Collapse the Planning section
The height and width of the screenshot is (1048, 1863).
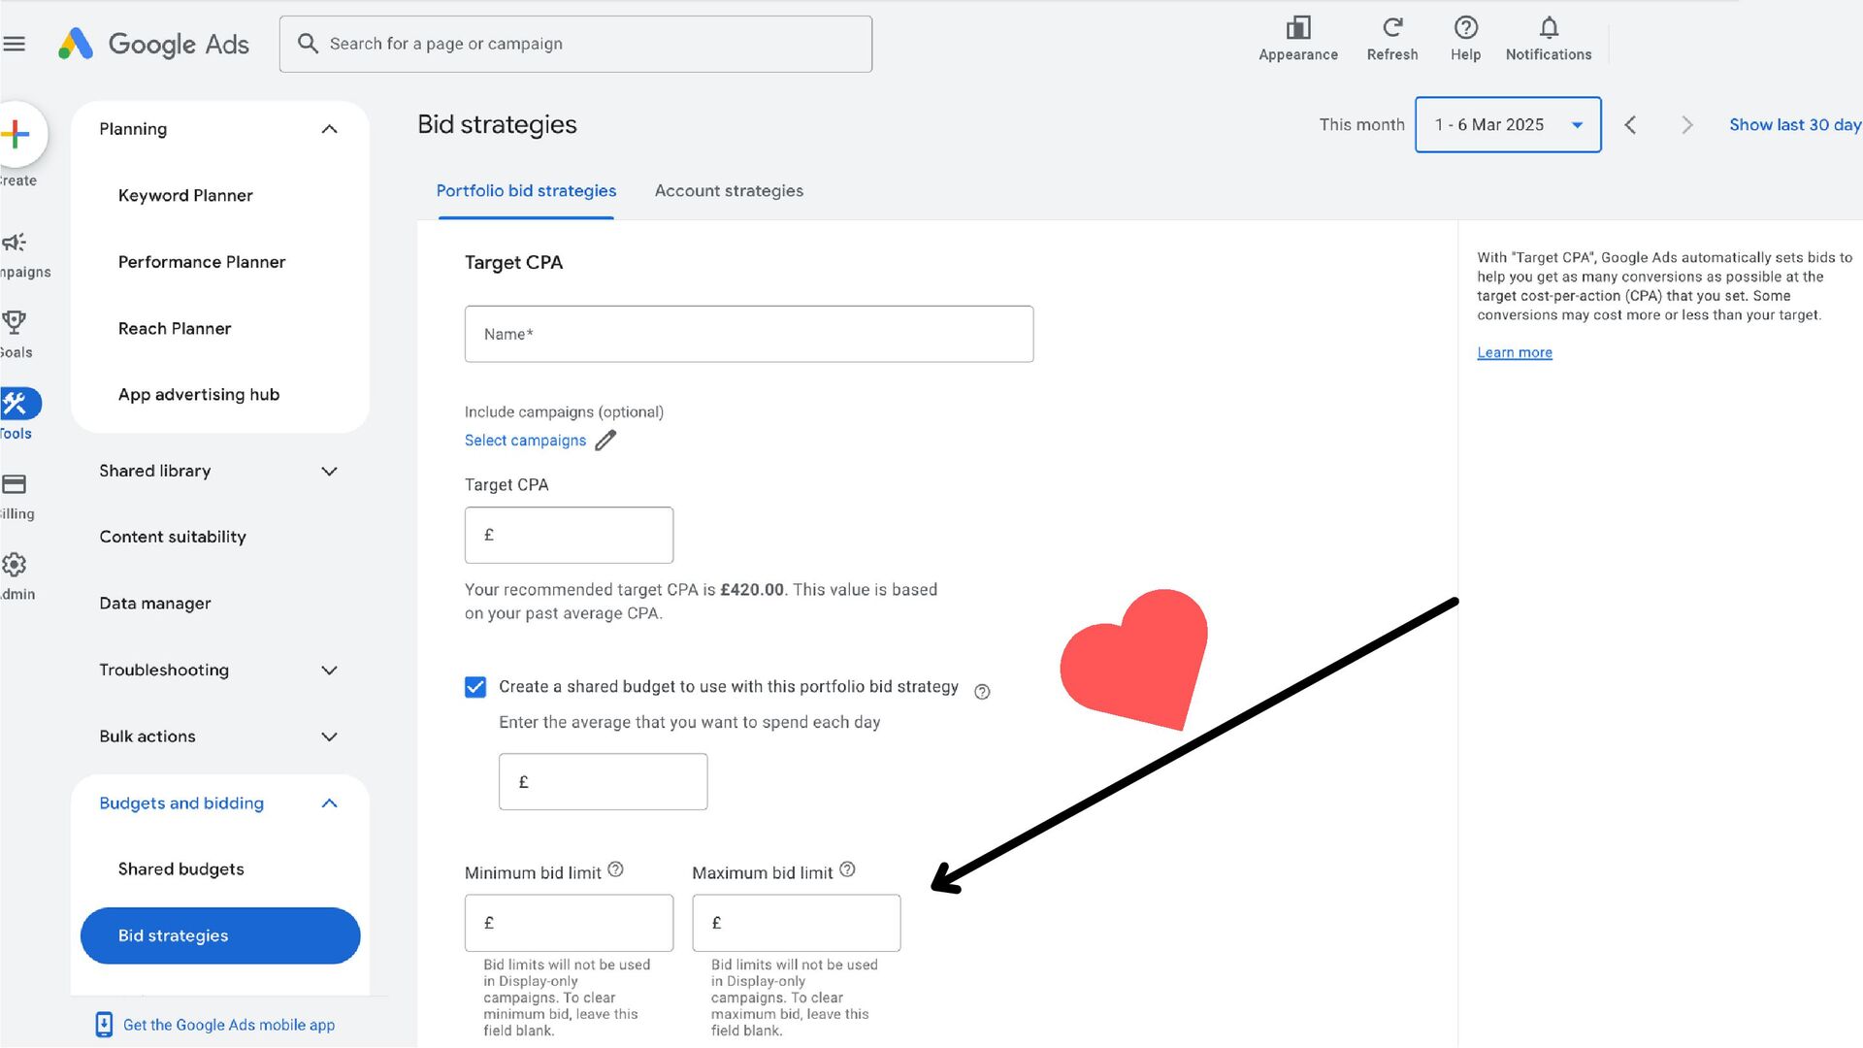click(329, 129)
